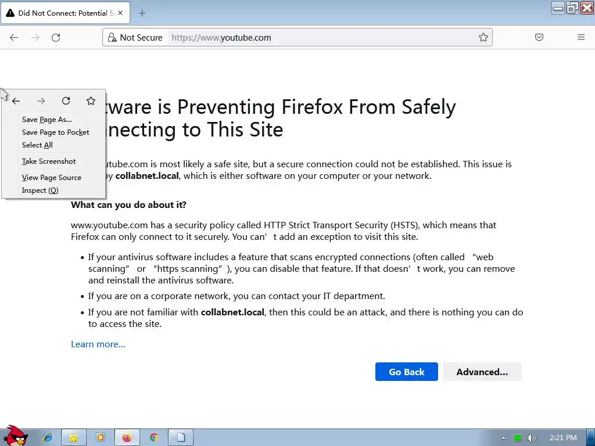This screenshot has height=446, width=595.
Task: Click the Firefox taskbar icon
Action: pos(127,437)
